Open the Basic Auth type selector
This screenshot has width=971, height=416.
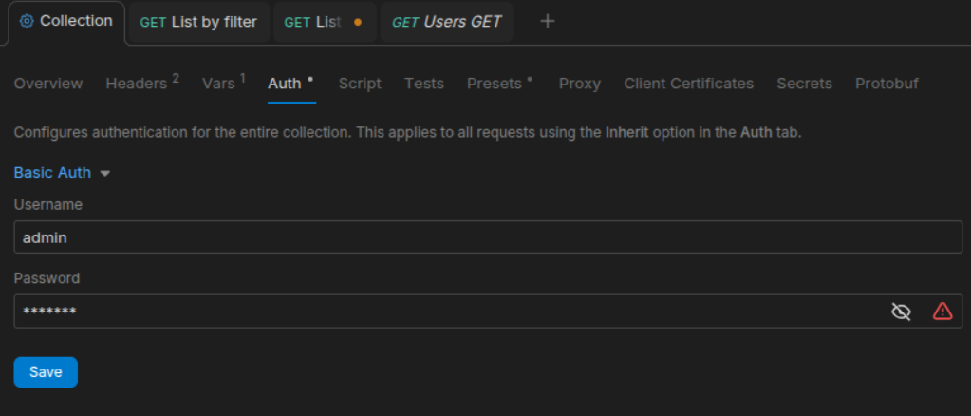(x=53, y=173)
